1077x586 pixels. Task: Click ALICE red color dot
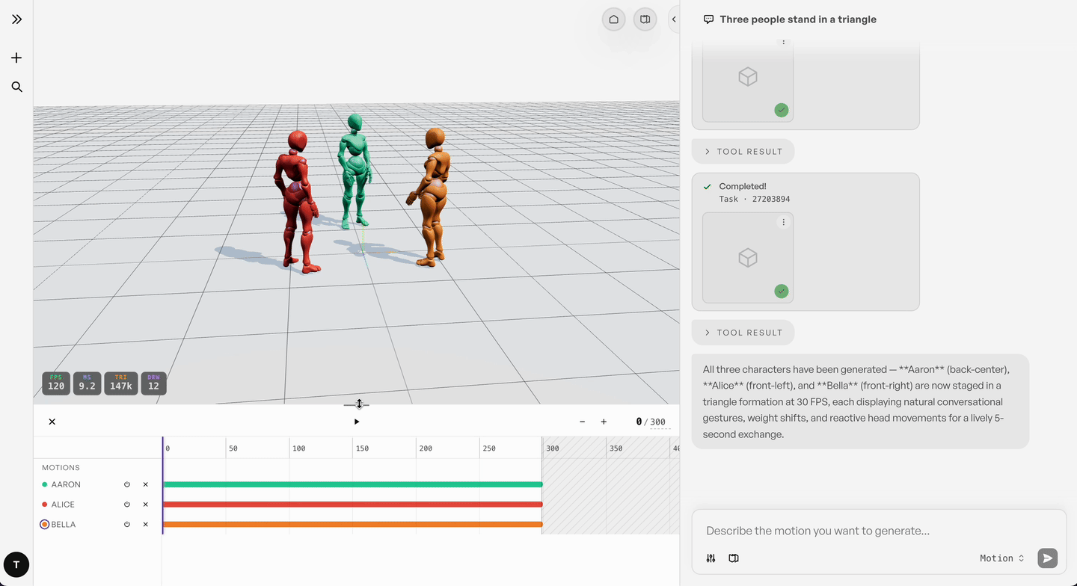tap(45, 505)
